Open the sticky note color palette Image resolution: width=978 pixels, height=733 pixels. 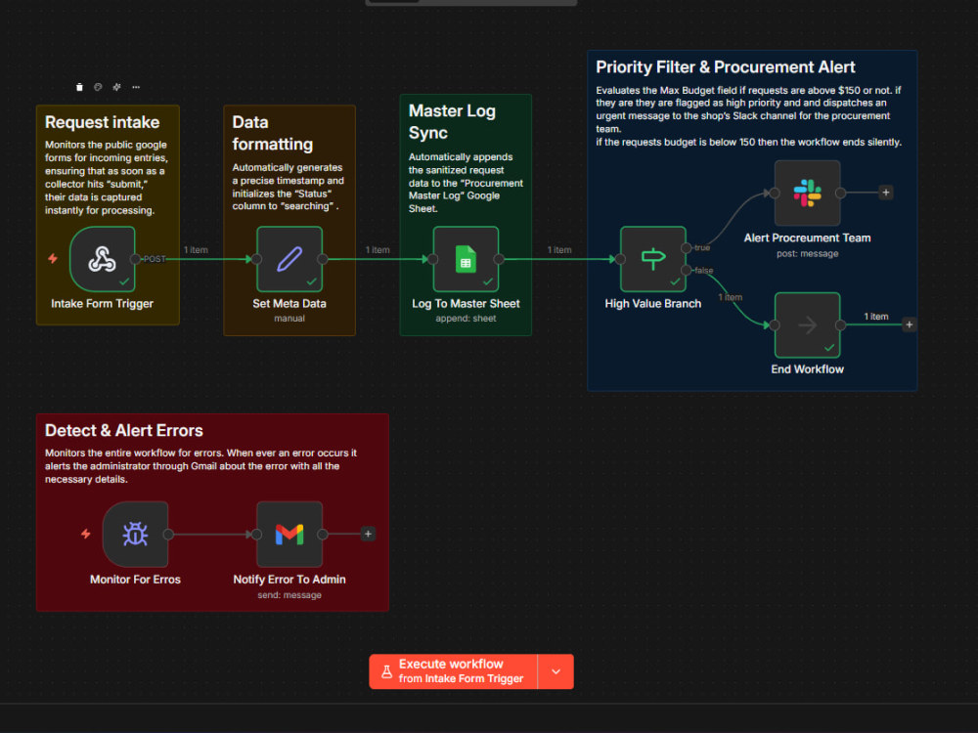tap(98, 87)
